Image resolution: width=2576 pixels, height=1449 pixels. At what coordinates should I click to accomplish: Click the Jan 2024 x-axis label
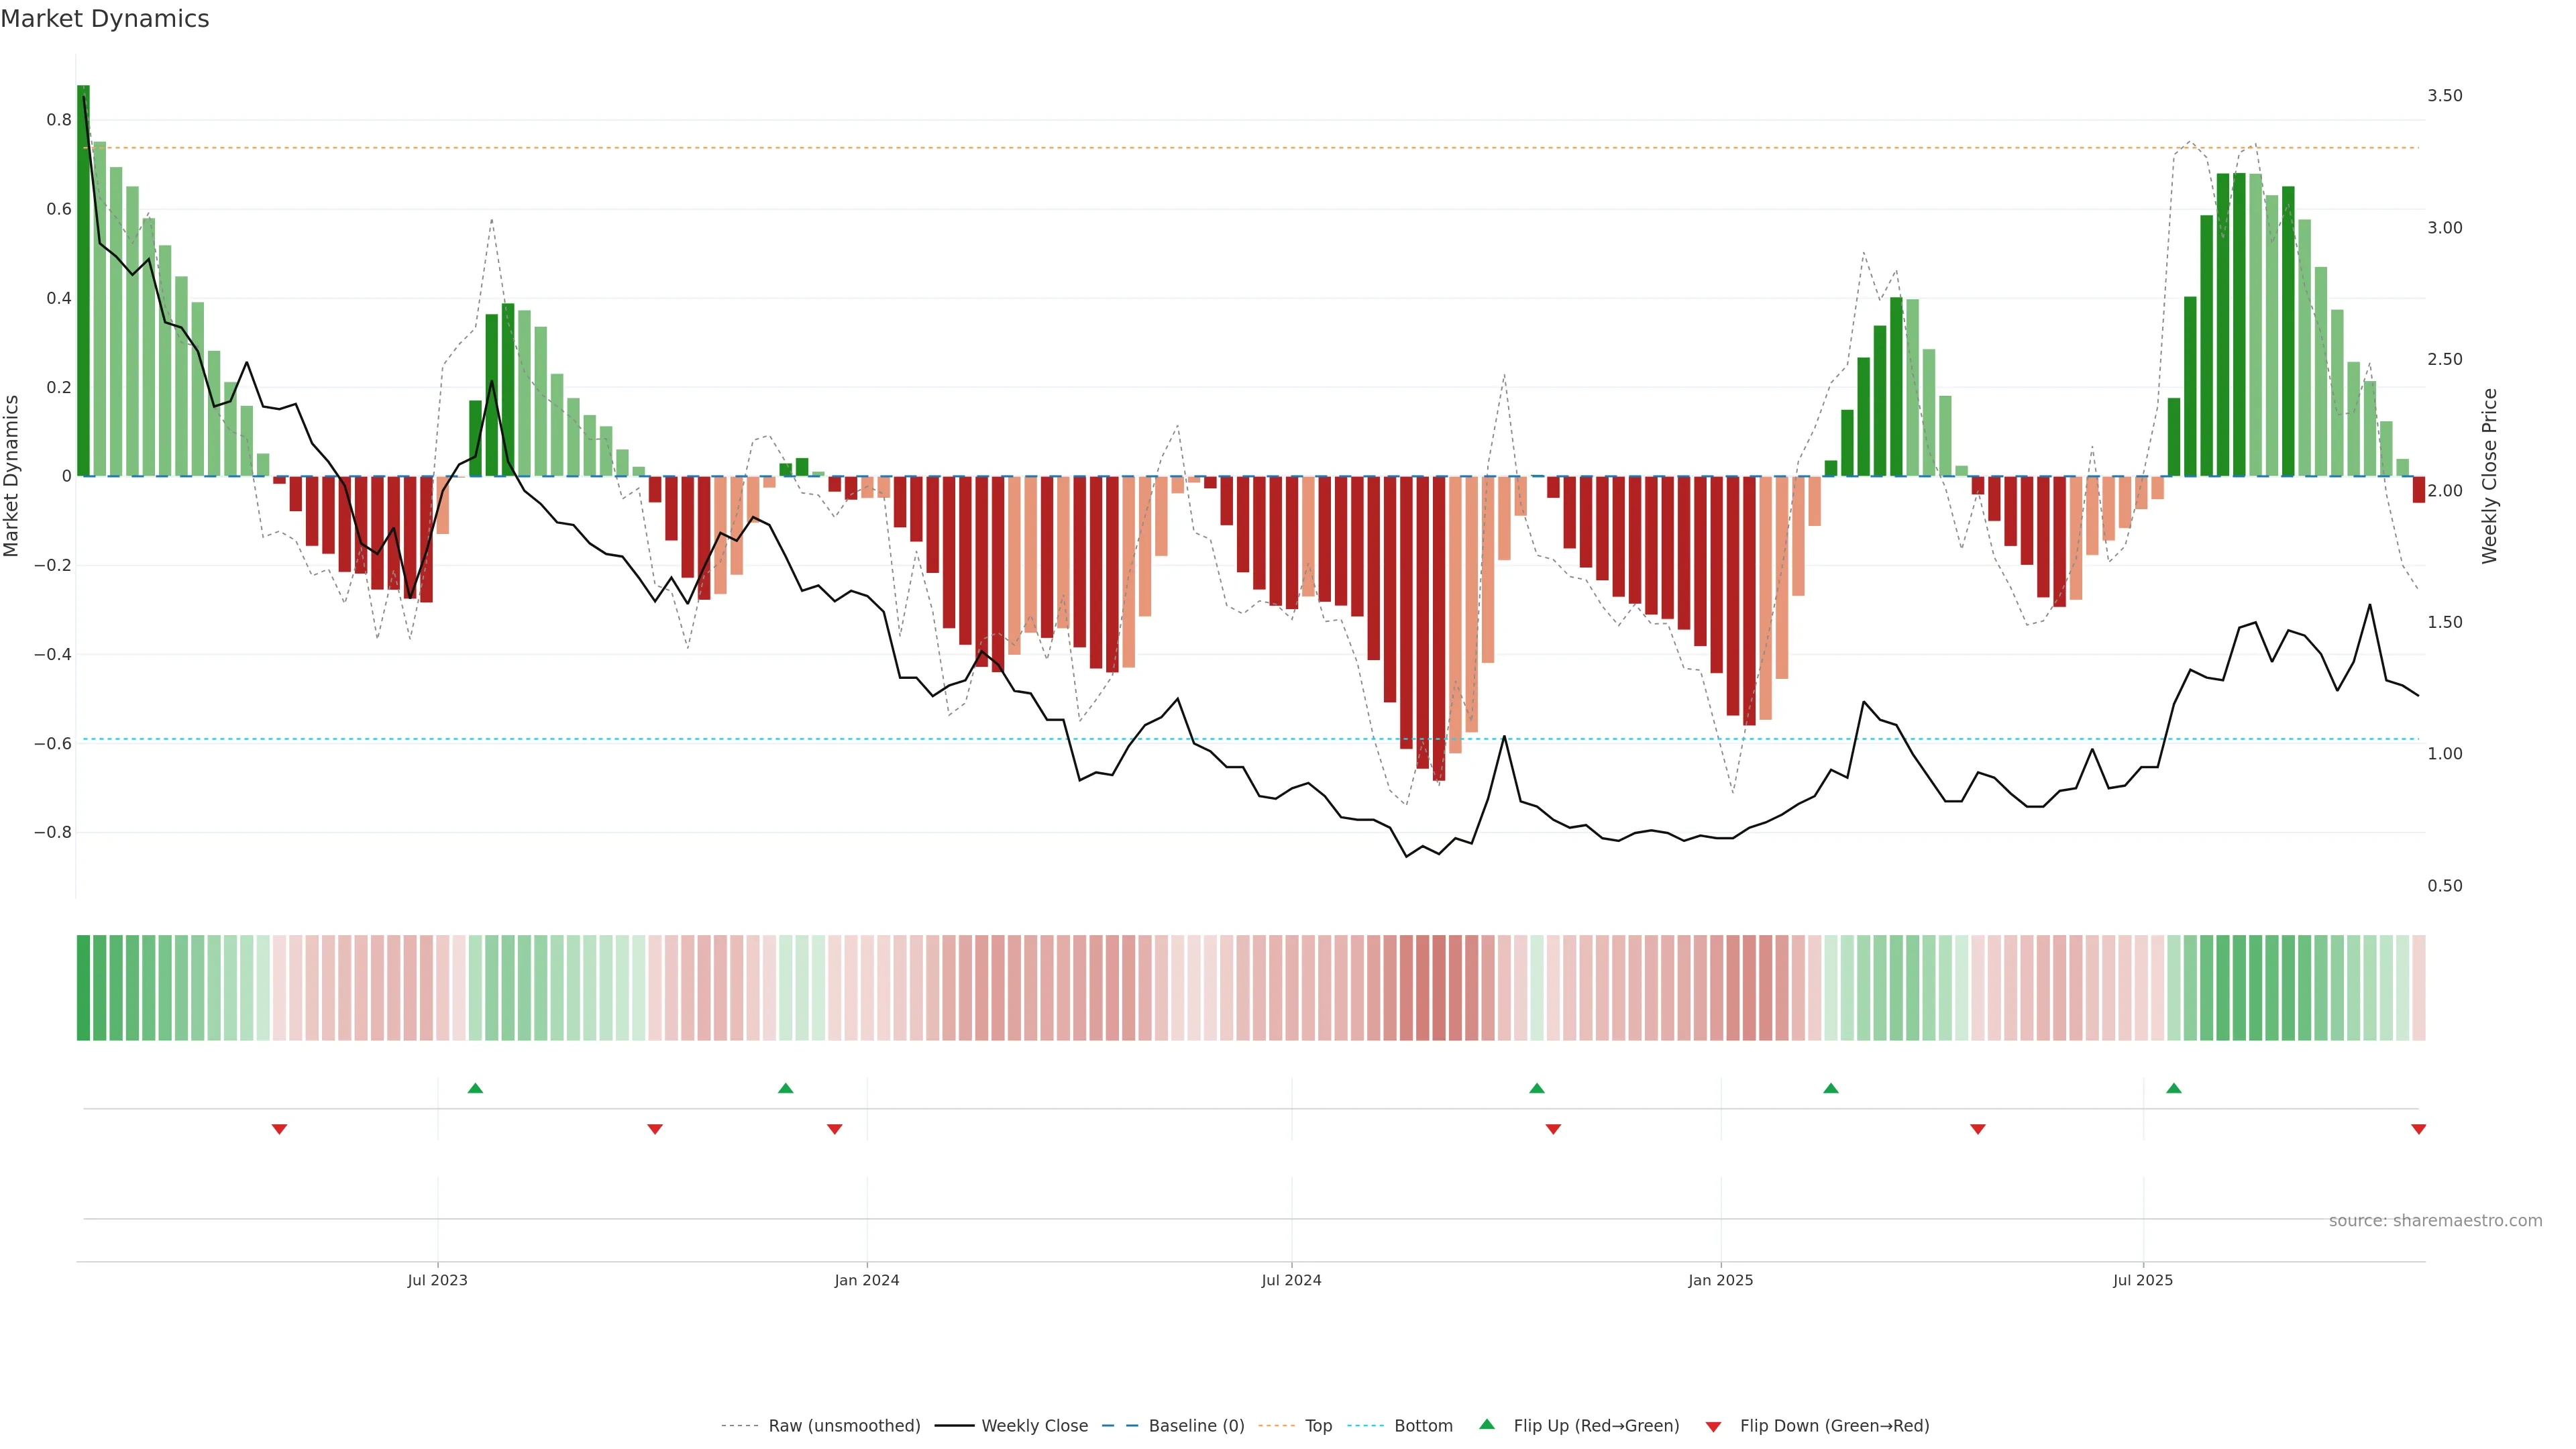tap(866, 1280)
